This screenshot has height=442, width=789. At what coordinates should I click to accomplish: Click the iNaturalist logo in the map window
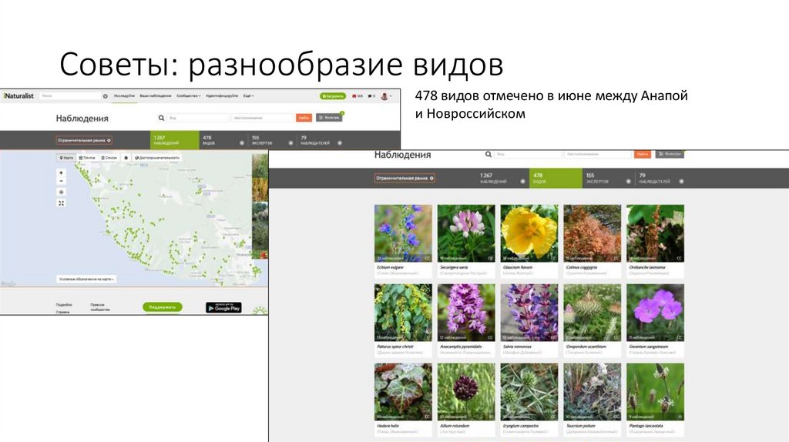tap(18, 95)
